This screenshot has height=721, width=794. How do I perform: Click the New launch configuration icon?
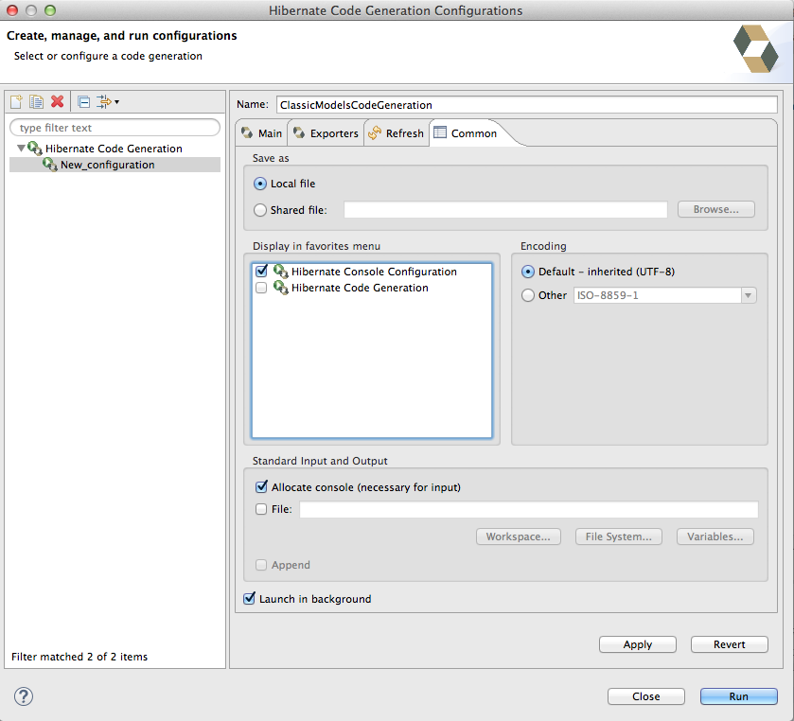tap(16, 102)
